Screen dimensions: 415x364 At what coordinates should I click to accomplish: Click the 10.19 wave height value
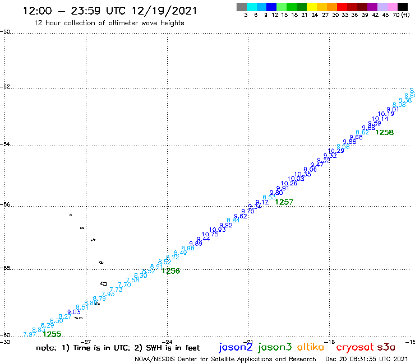[x=386, y=114]
